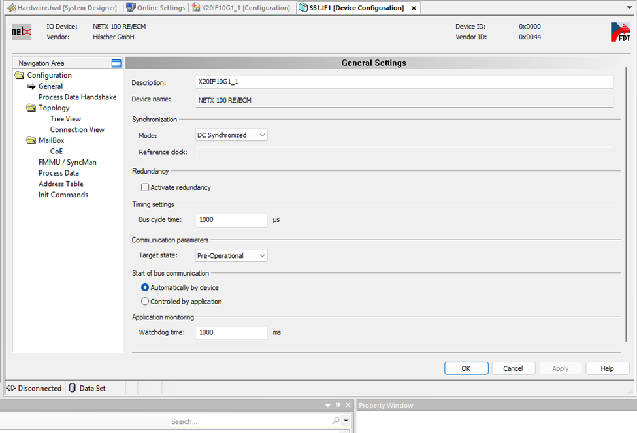
Task: Click the Help button
Action: click(608, 368)
